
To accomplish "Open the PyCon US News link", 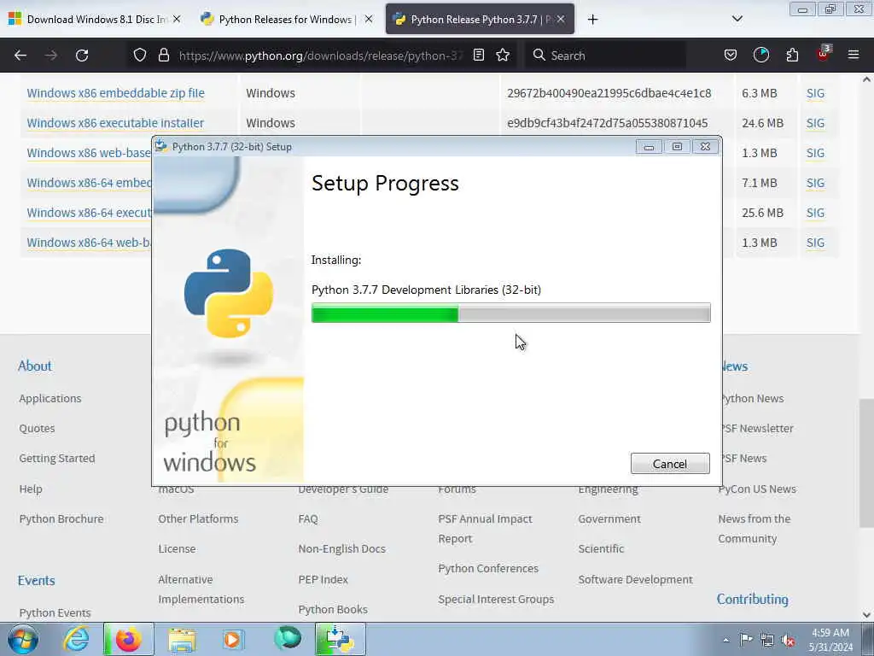I will (757, 489).
